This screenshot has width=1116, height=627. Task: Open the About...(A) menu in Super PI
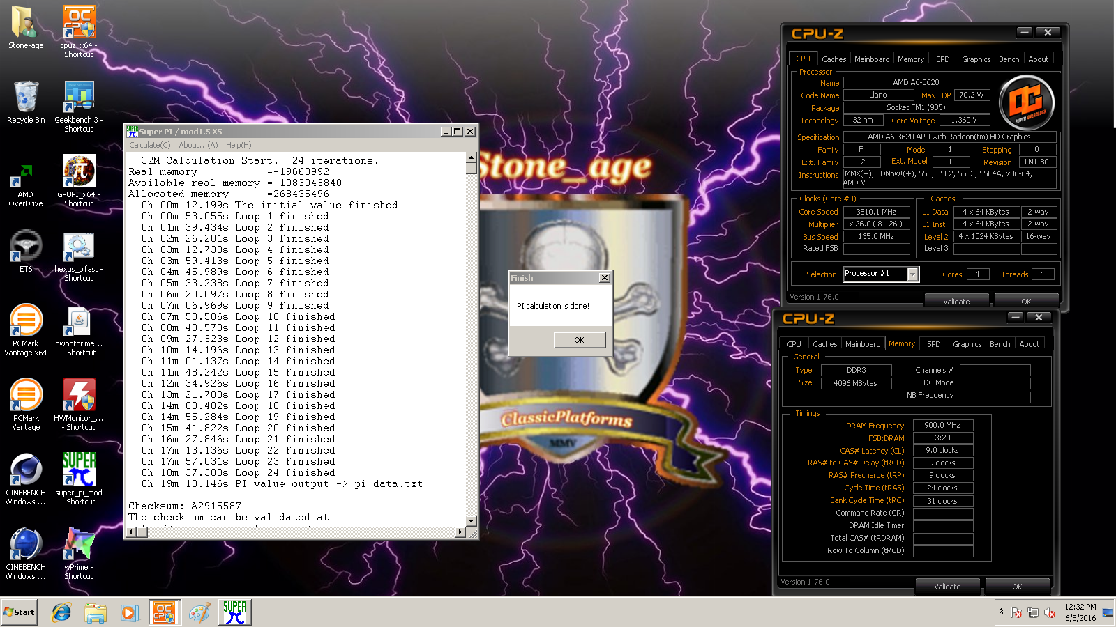click(198, 145)
